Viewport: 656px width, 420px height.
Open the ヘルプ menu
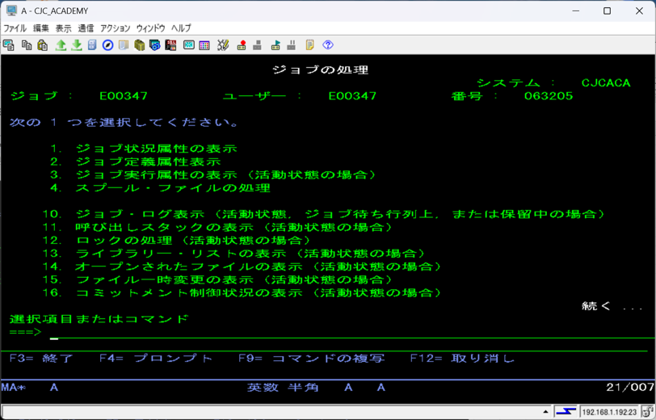181,28
